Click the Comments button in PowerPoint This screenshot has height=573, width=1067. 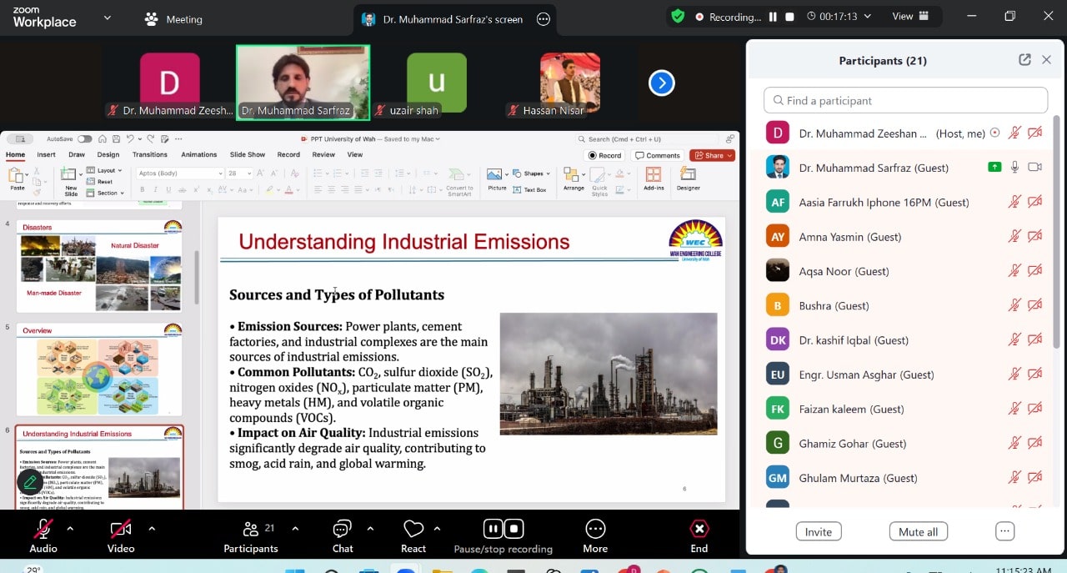click(x=658, y=155)
